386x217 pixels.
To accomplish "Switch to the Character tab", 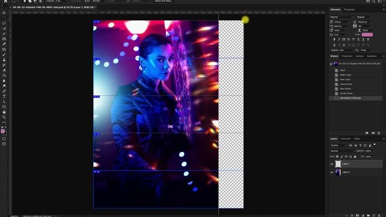I will 335,10.
